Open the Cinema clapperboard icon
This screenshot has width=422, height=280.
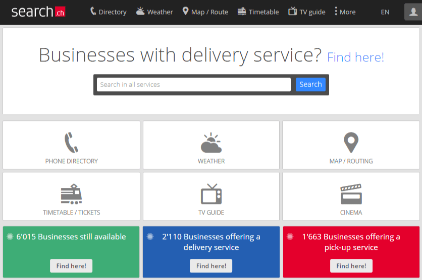click(351, 194)
